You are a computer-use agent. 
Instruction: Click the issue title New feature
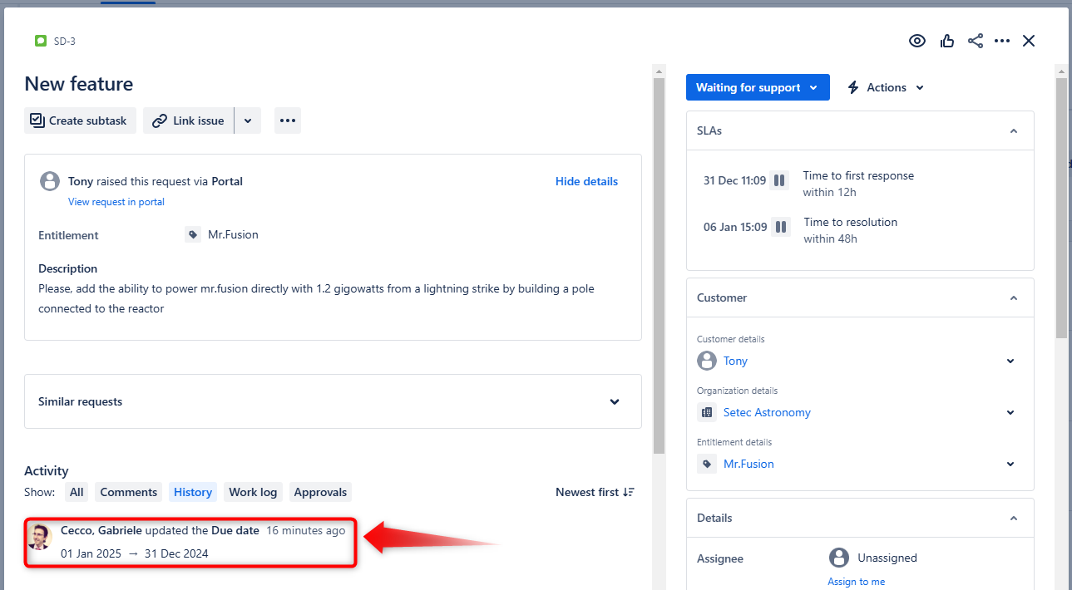point(79,84)
